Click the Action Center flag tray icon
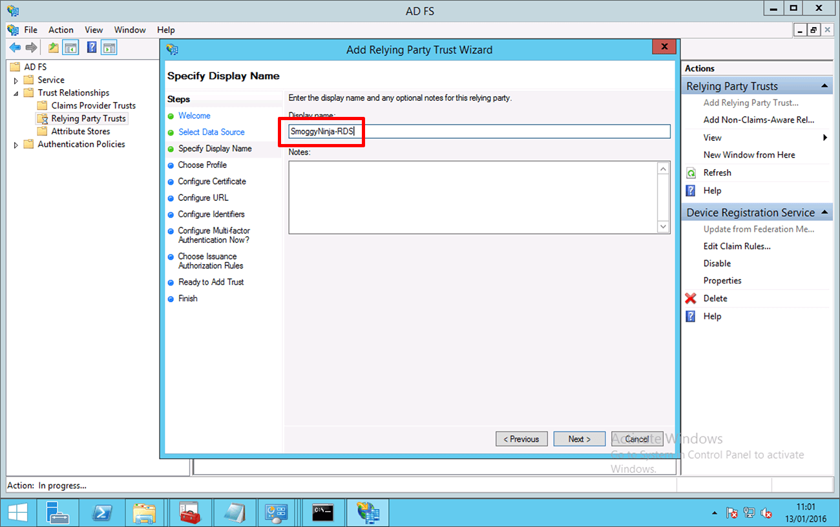 pos(733,513)
